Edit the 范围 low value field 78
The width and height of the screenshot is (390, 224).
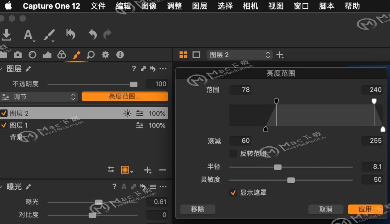click(240, 90)
